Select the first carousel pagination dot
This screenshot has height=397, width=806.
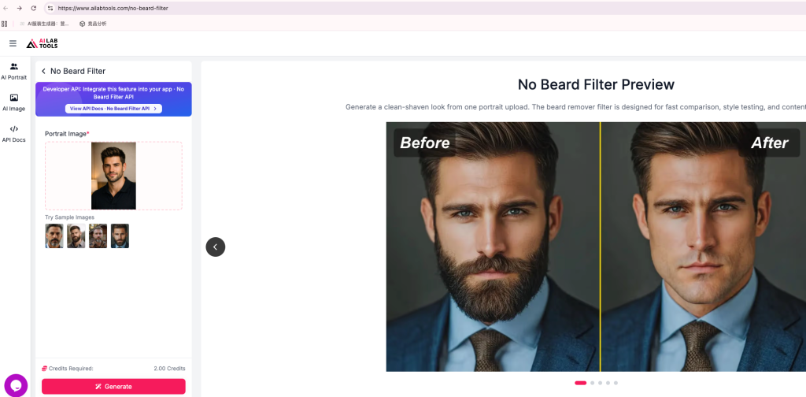[580, 383]
